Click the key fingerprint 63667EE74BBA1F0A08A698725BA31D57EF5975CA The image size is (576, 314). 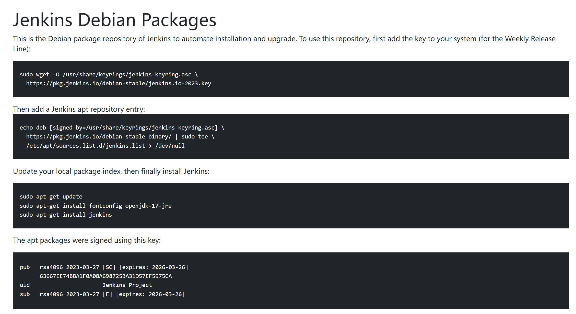coord(106,276)
